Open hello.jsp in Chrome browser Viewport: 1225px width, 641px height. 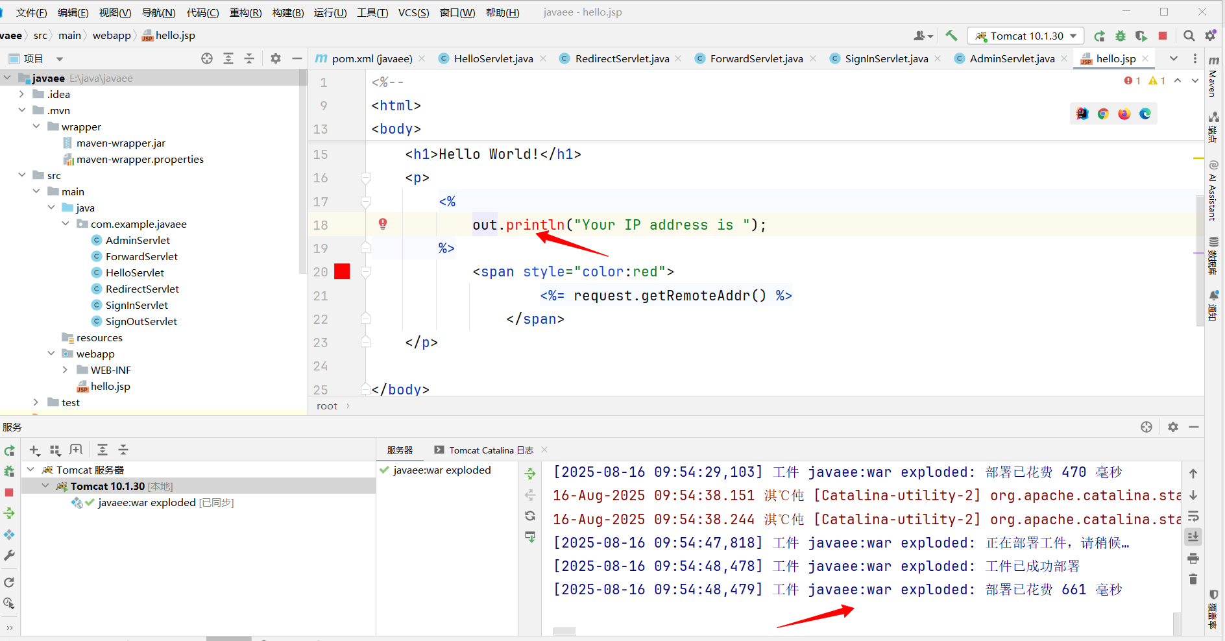tap(1103, 114)
